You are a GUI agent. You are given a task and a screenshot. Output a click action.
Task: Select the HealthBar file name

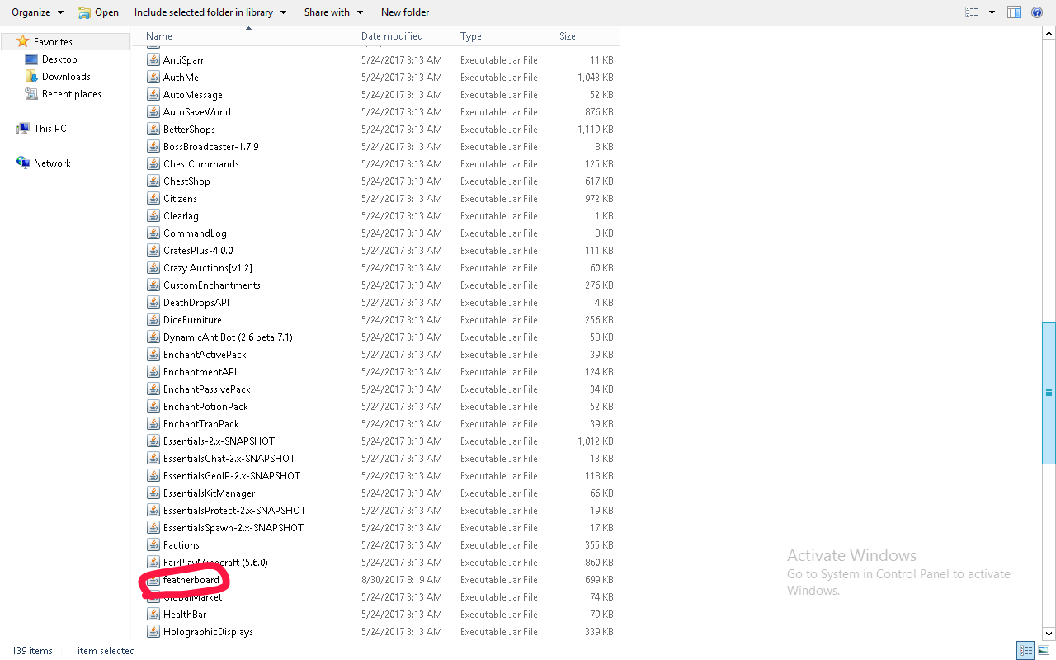pyautogui.click(x=185, y=615)
